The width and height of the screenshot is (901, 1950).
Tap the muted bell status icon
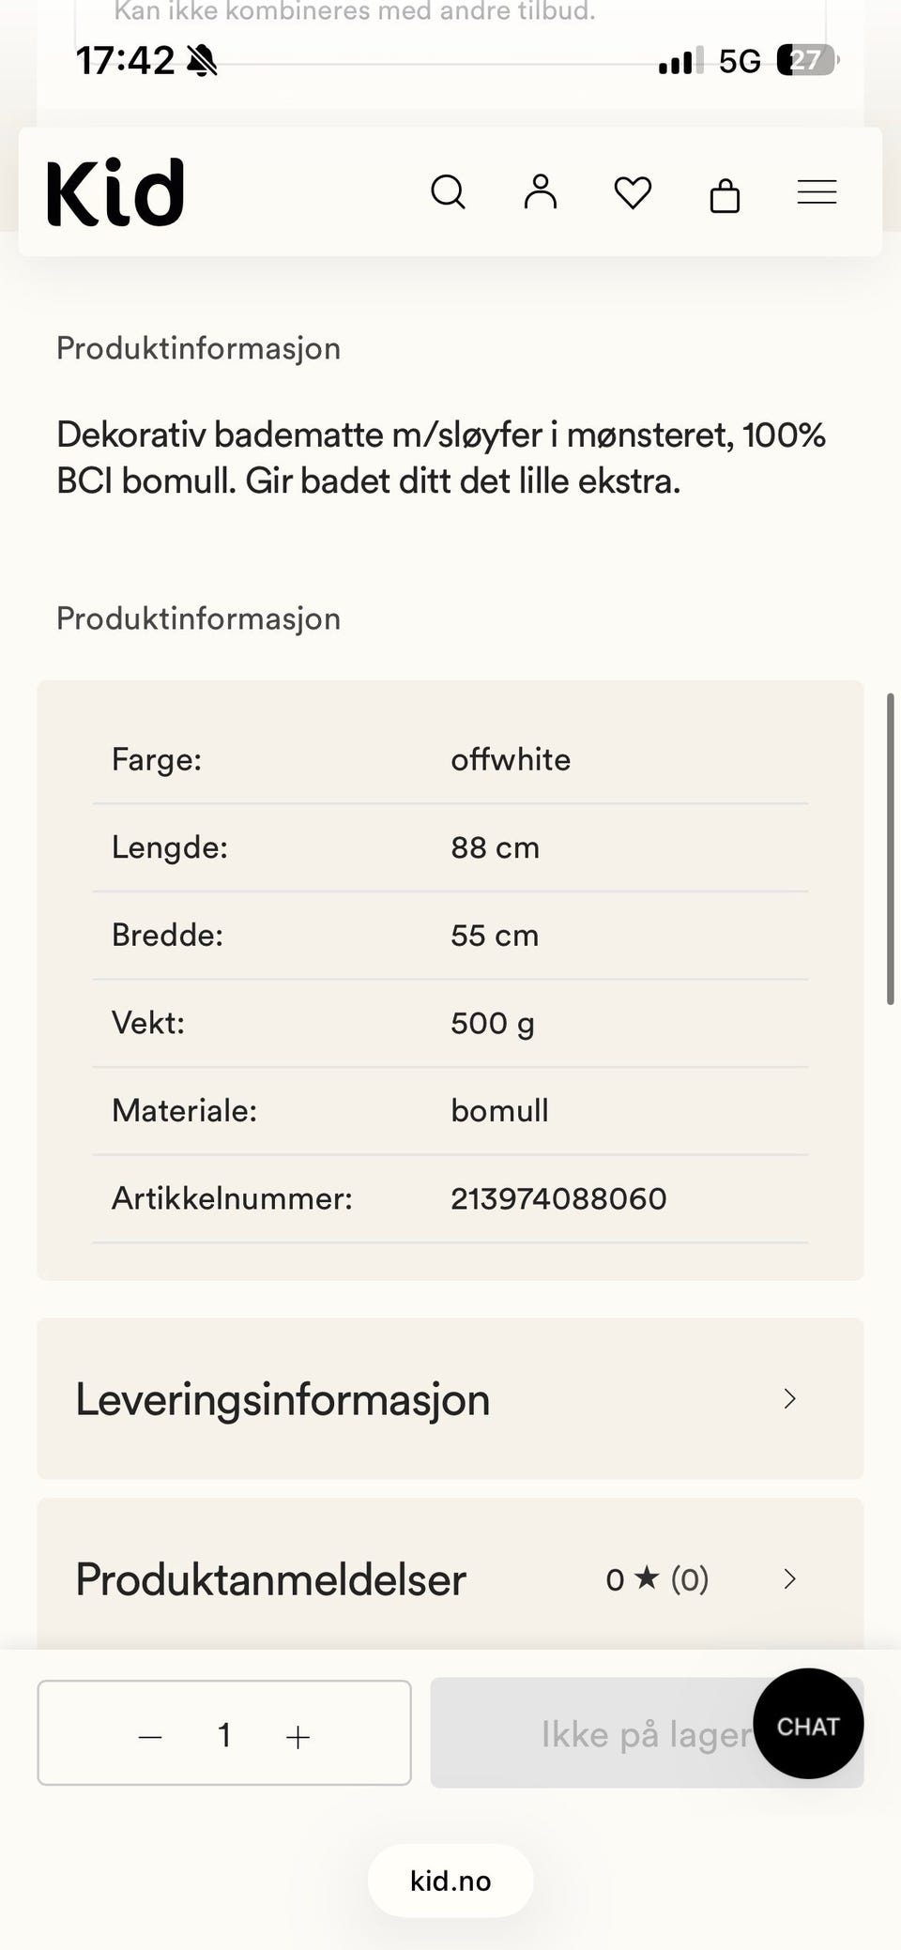point(202,61)
